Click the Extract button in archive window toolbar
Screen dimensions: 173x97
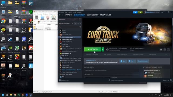42,18
